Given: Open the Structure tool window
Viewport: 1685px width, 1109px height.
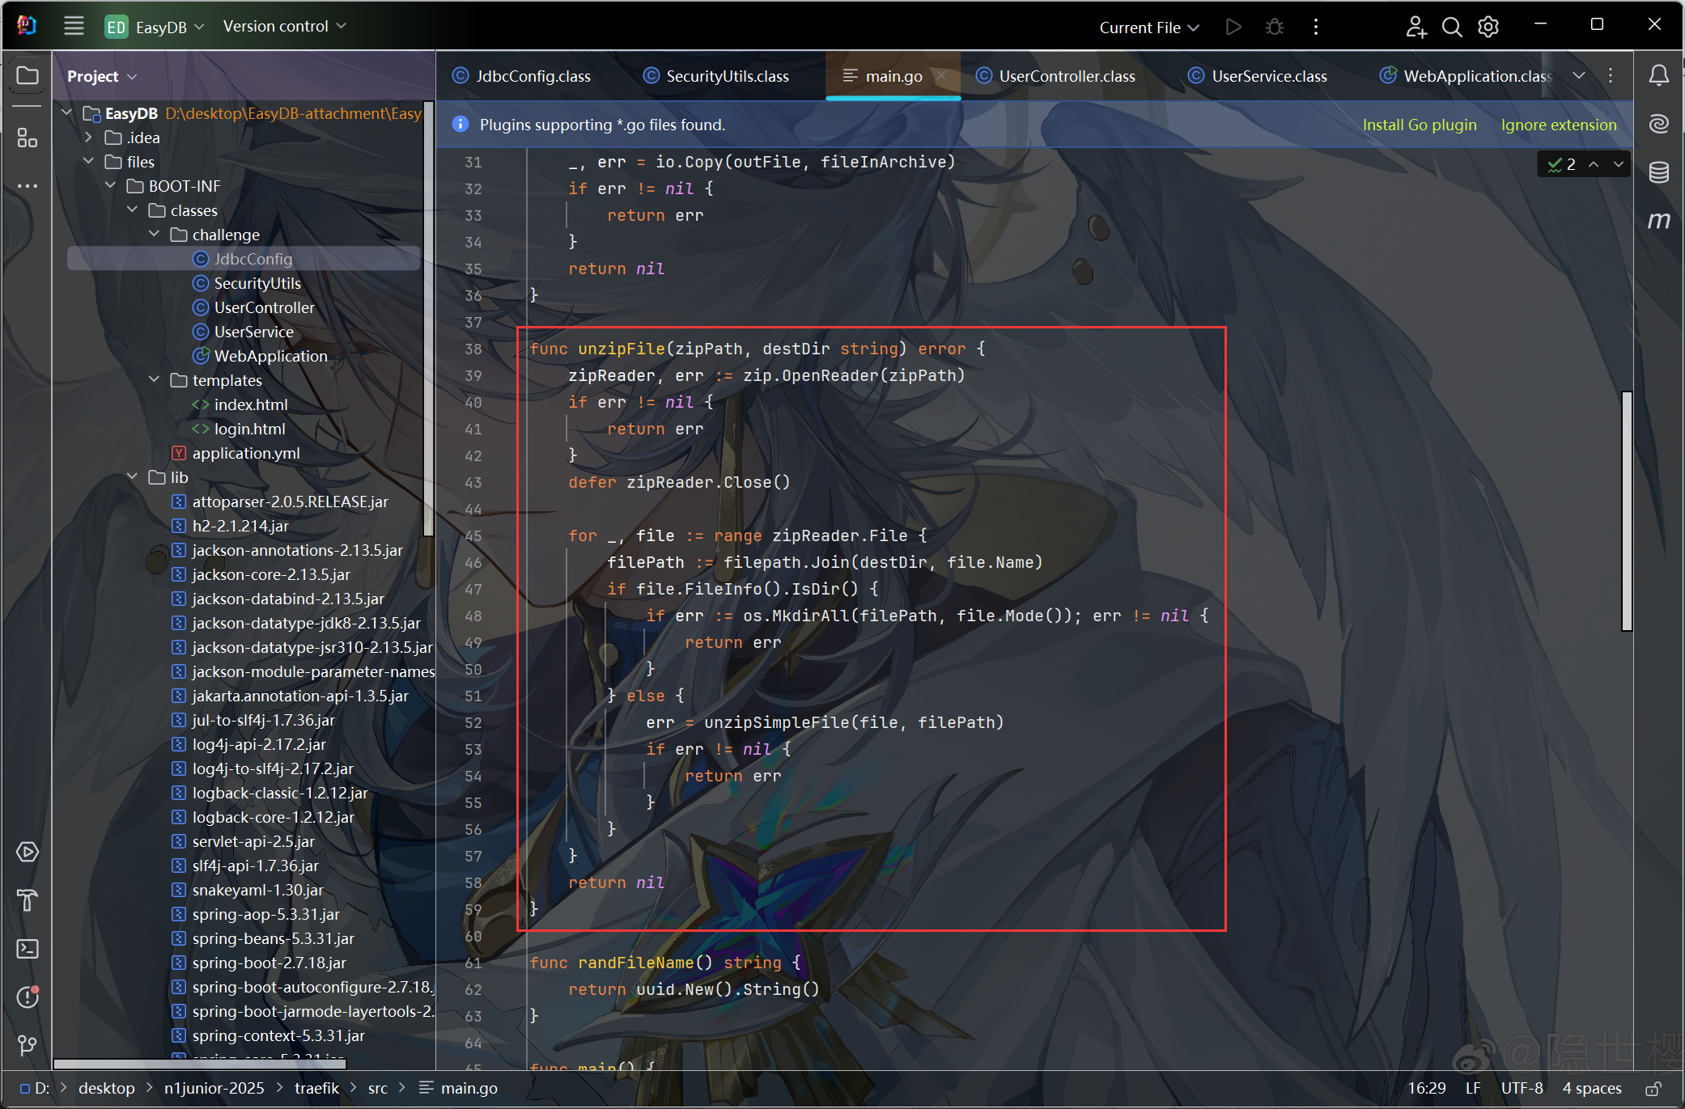Looking at the screenshot, I should click(x=28, y=138).
